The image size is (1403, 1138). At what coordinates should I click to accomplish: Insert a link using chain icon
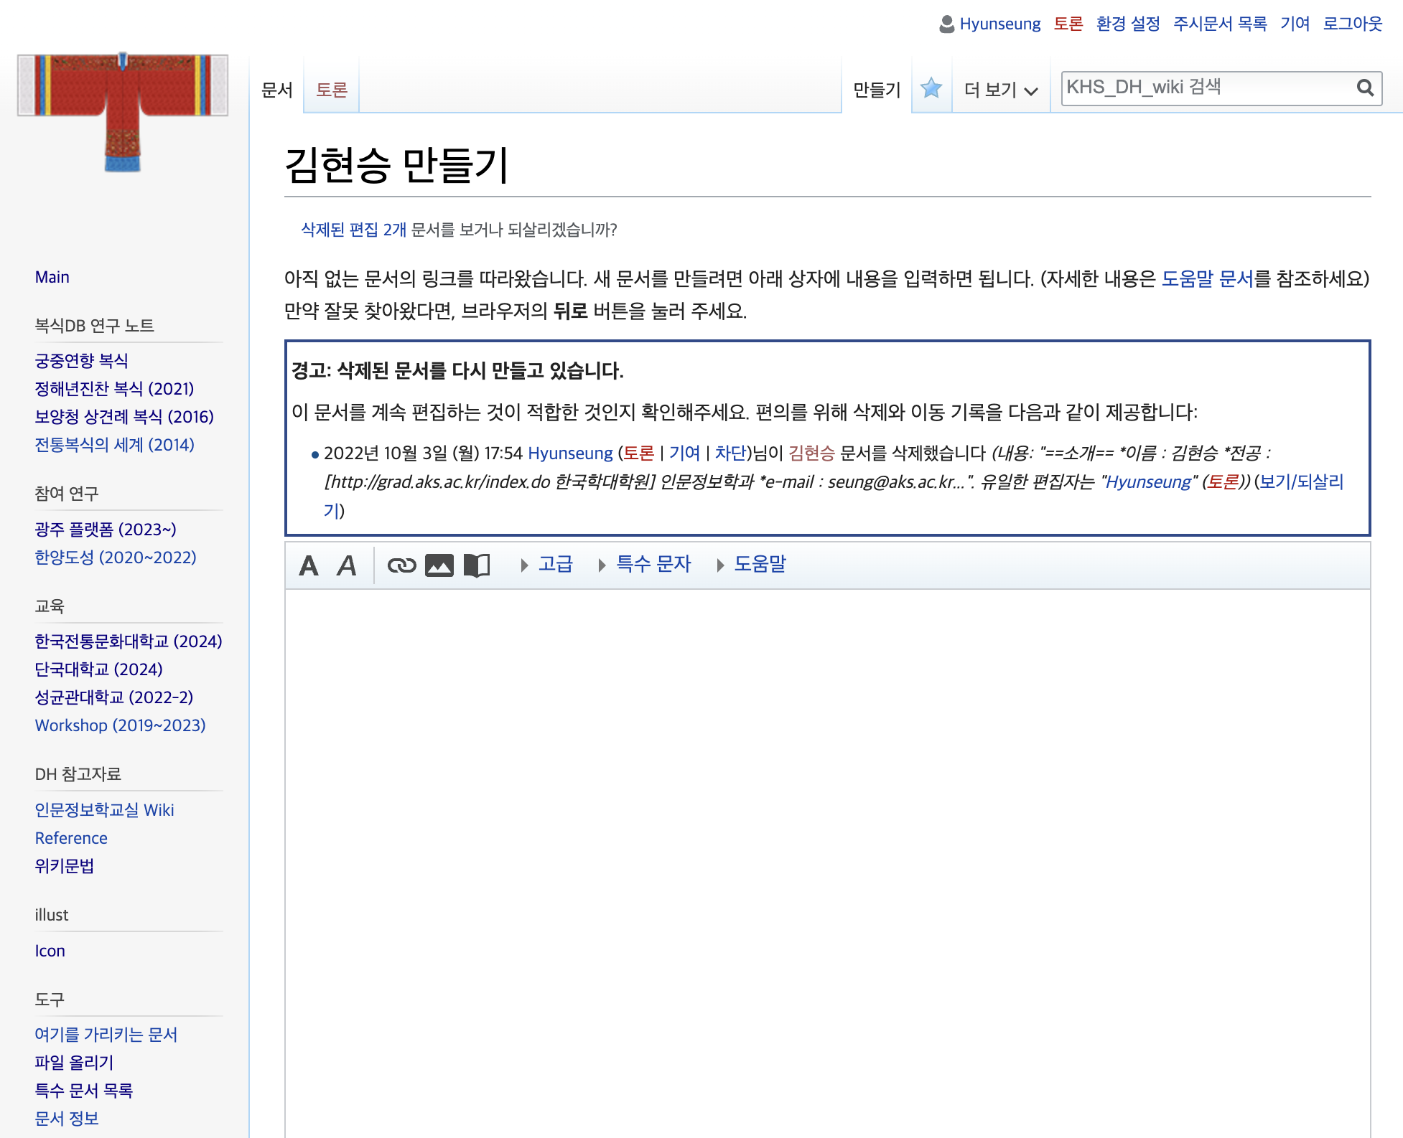pyautogui.click(x=401, y=565)
